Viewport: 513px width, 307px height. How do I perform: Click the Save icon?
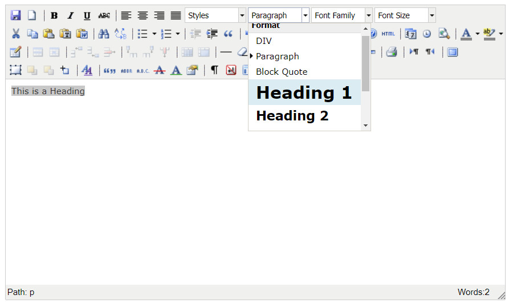pos(16,15)
